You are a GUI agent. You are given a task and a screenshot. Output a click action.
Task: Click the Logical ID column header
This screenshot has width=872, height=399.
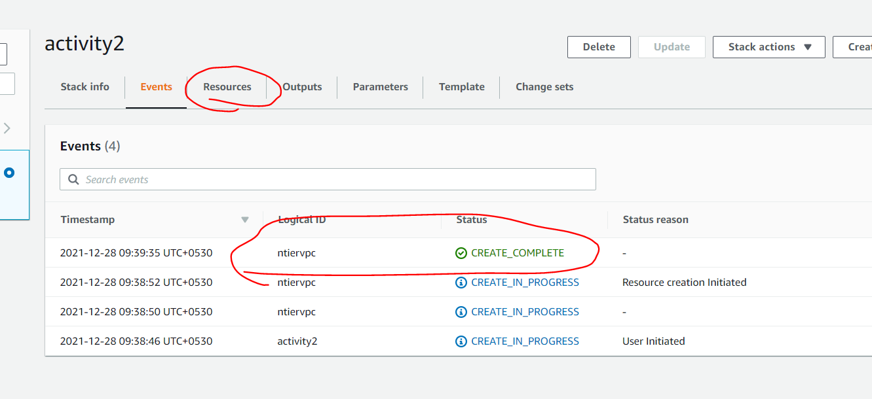point(301,220)
